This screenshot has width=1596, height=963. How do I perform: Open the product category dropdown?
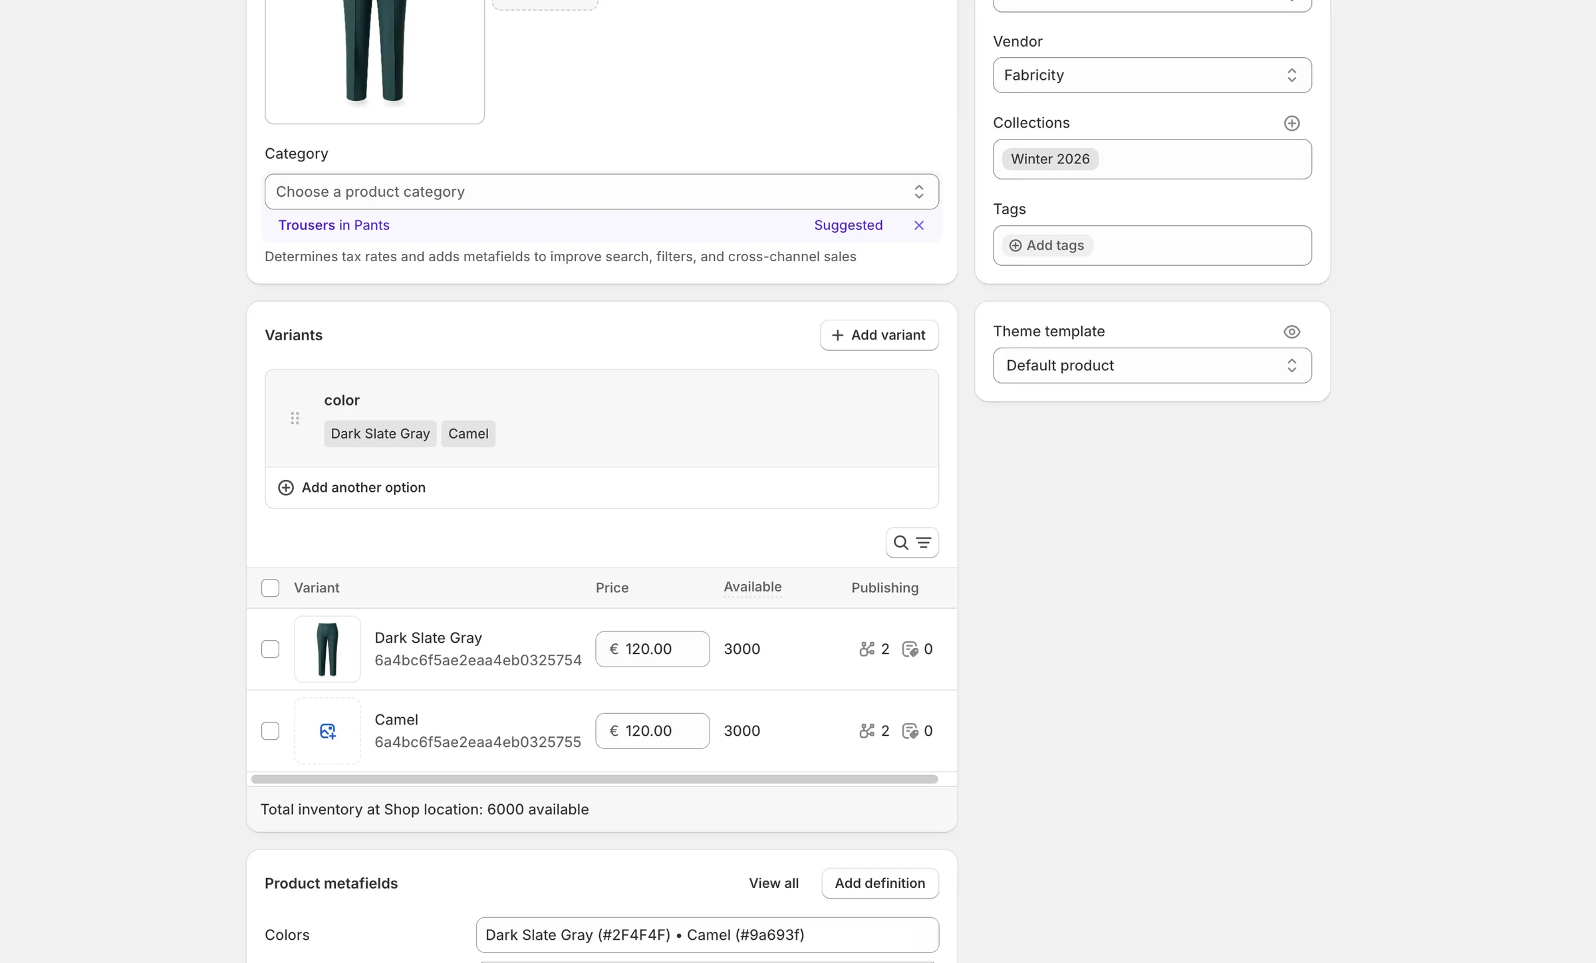pyautogui.click(x=602, y=192)
